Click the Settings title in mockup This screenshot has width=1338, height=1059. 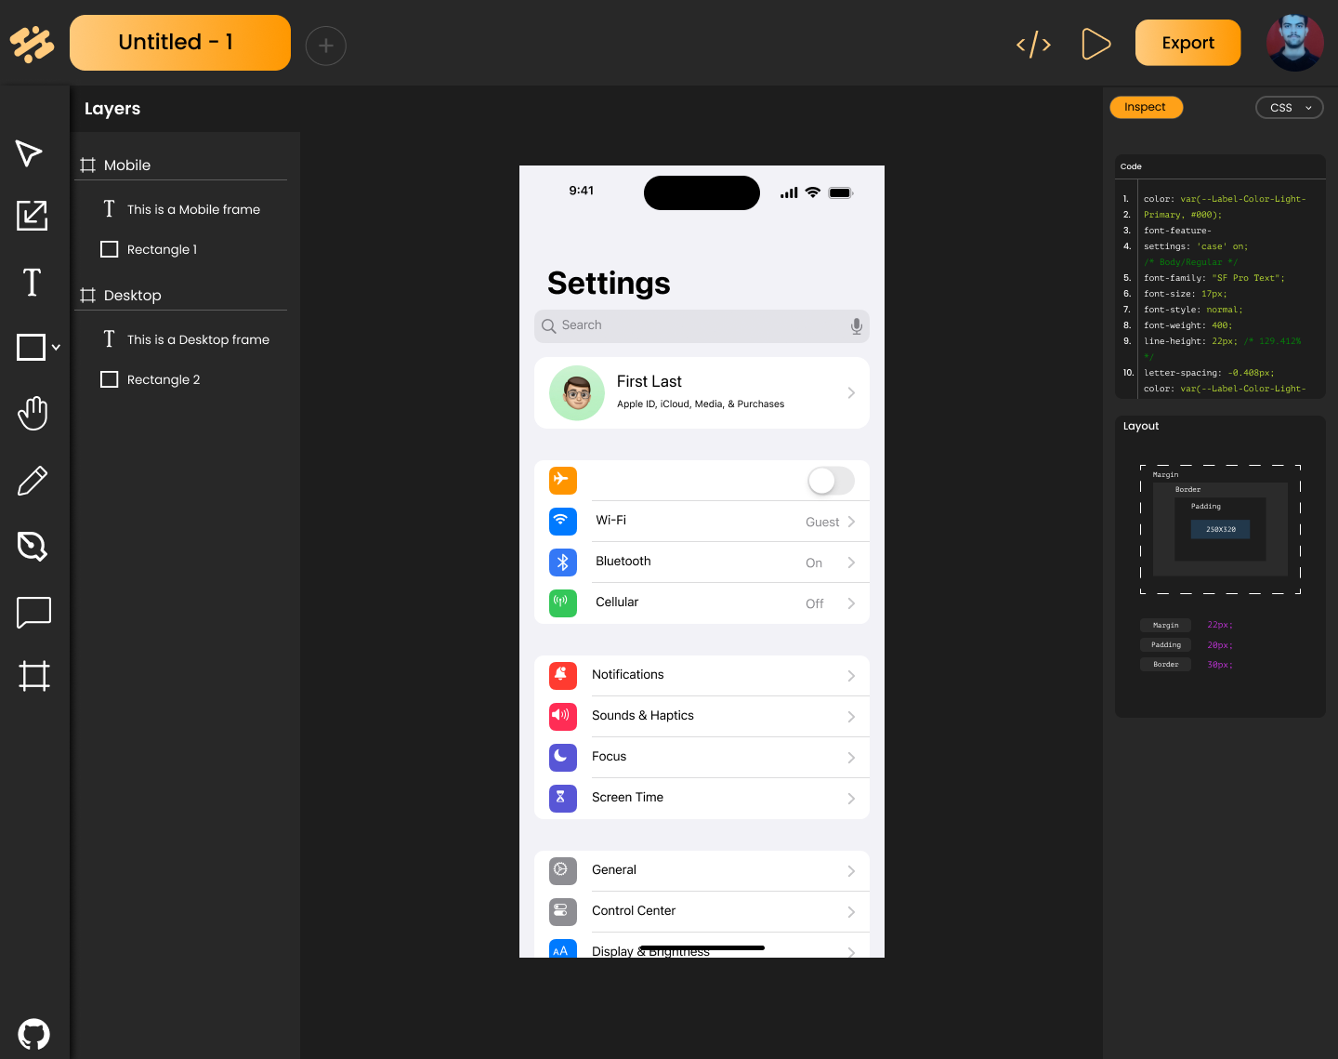click(x=609, y=283)
